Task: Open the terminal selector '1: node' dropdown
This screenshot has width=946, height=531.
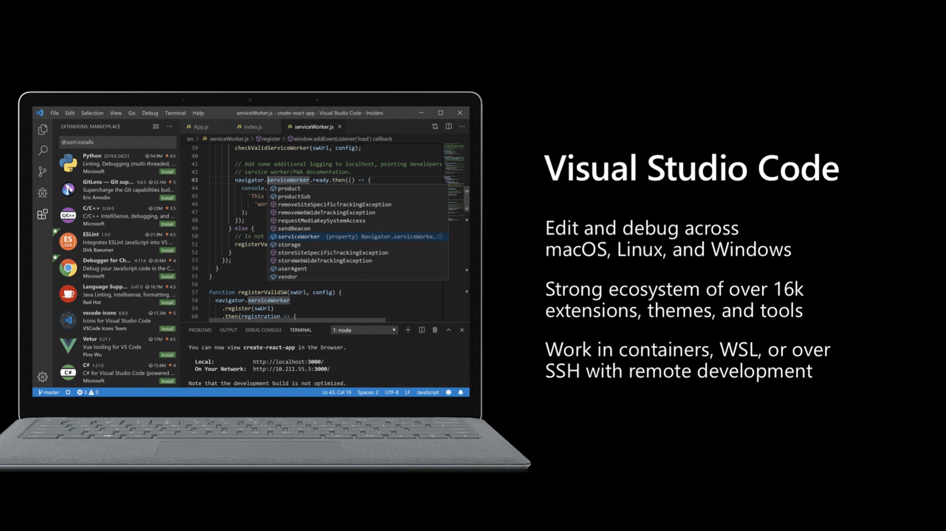Action: click(x=364, y=330)
